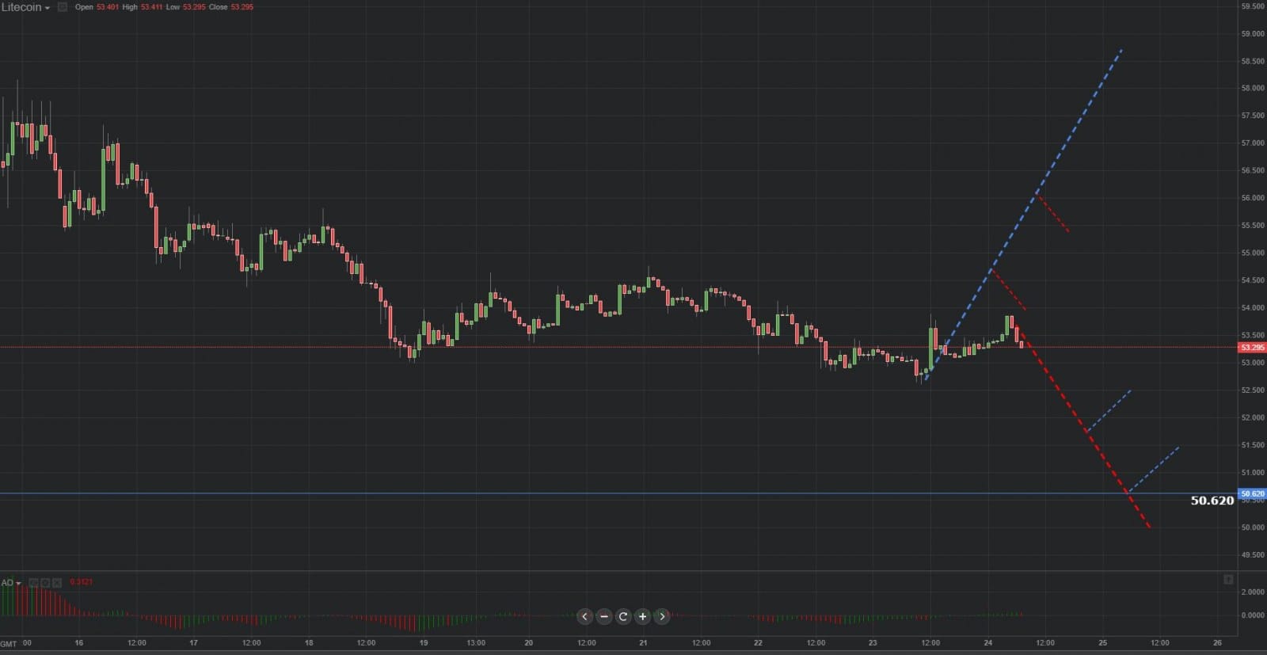Click the 2.0000 AO scale label
Viewport: 1267px width, 655px height.
pyautogui.click(x=1253, y=592)
